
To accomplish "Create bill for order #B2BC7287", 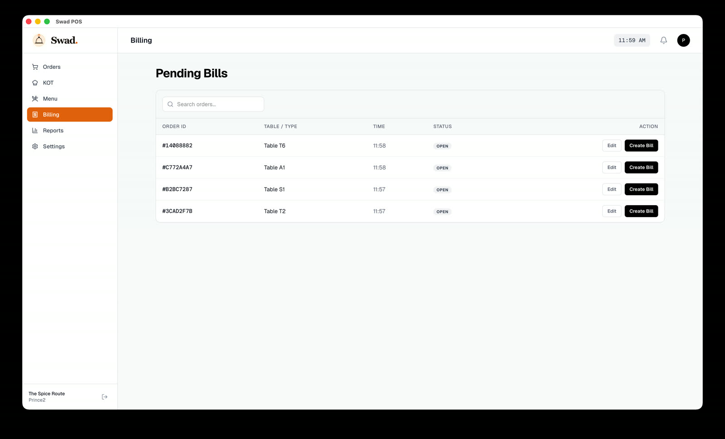I will [x=641, y=189].
